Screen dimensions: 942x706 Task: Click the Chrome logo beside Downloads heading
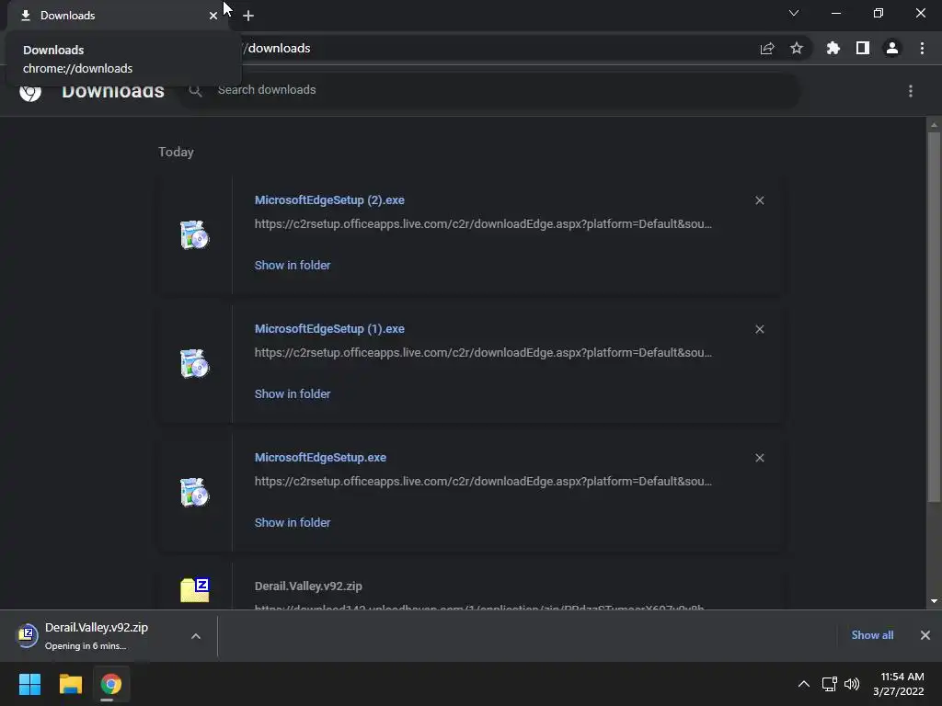point(30,91)
